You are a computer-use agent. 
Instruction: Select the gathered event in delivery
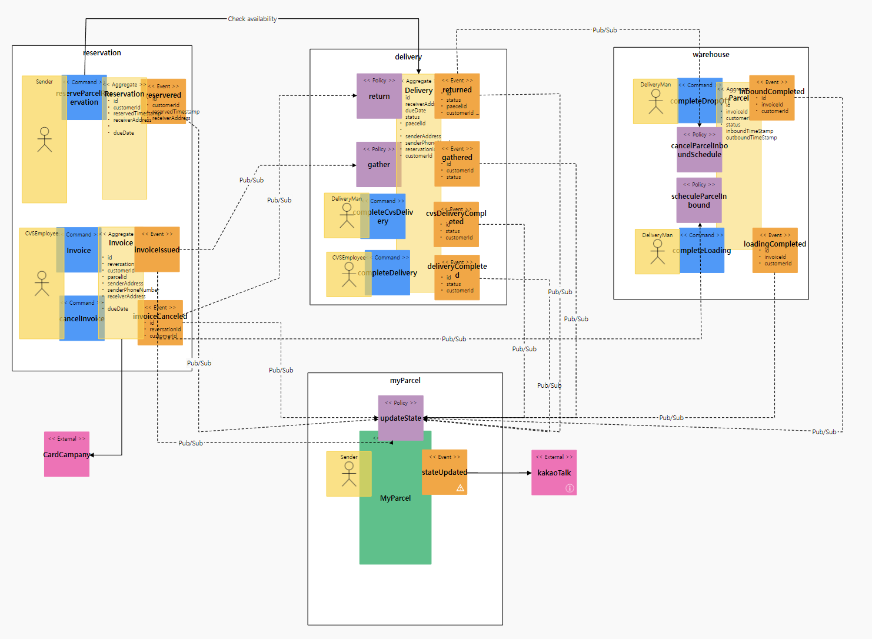(457, 164)
